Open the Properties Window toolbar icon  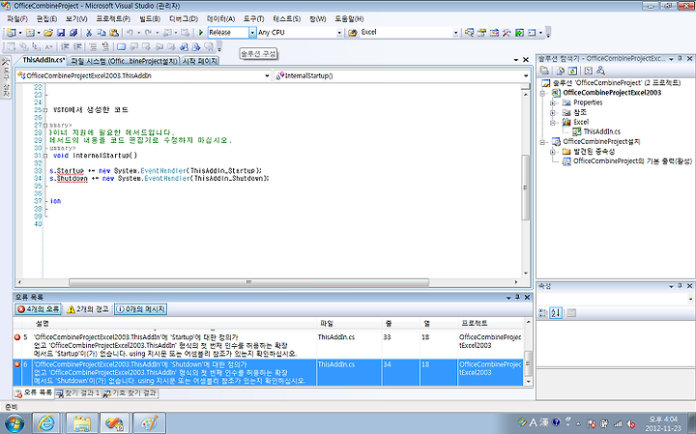(x=481, y=33)
